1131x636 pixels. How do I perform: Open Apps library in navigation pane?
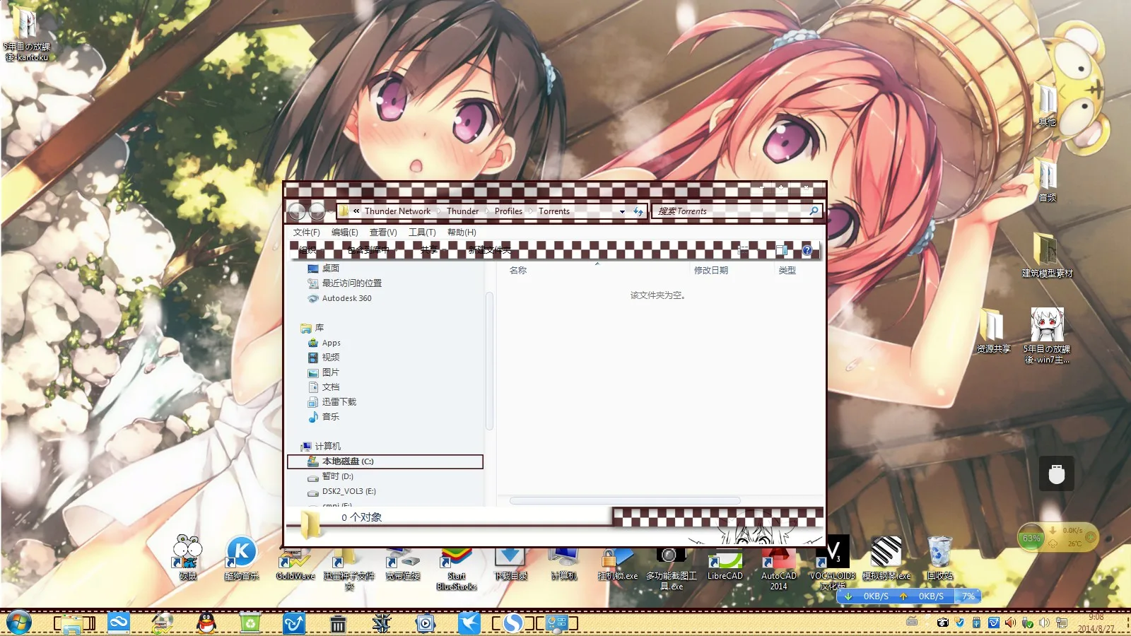click(x=324, y=343)
